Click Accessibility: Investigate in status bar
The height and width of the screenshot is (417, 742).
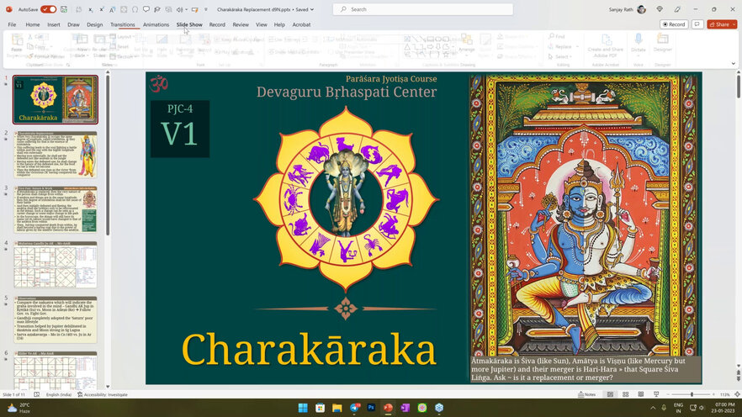click(x=105, y=394)
